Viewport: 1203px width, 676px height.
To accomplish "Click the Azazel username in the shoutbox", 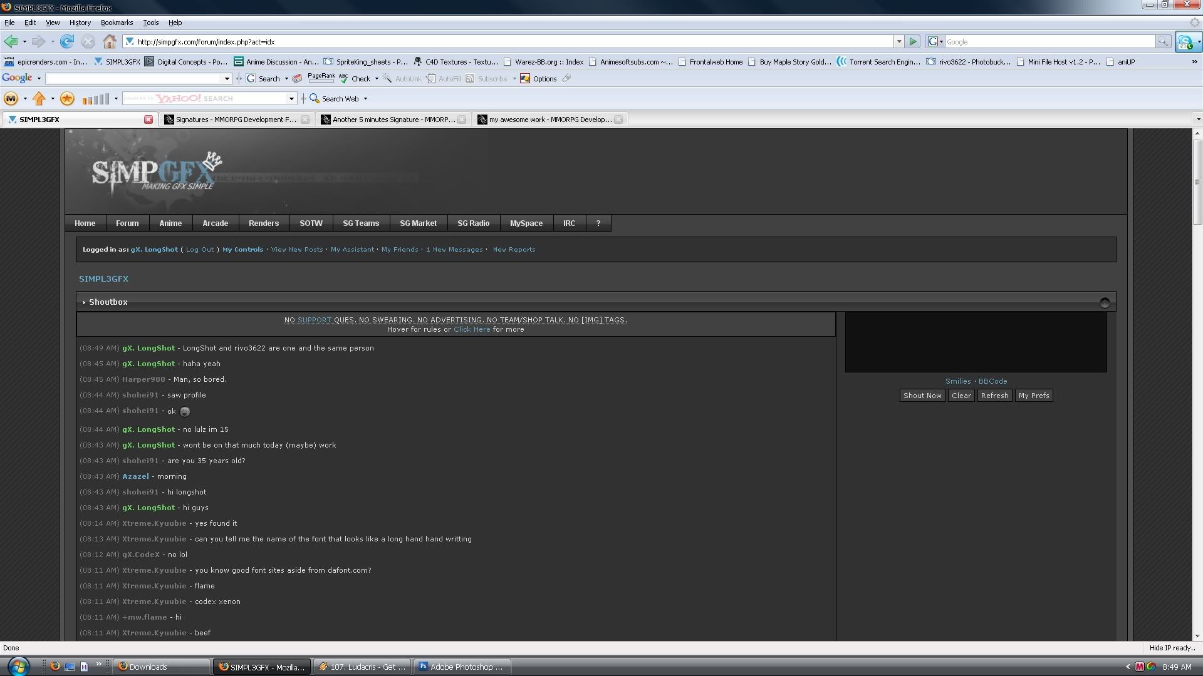I will coord(135,476).
